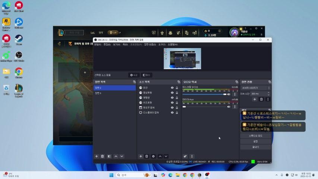Click the 설정 settings button
318x179 pixels.
coord(255,141)
